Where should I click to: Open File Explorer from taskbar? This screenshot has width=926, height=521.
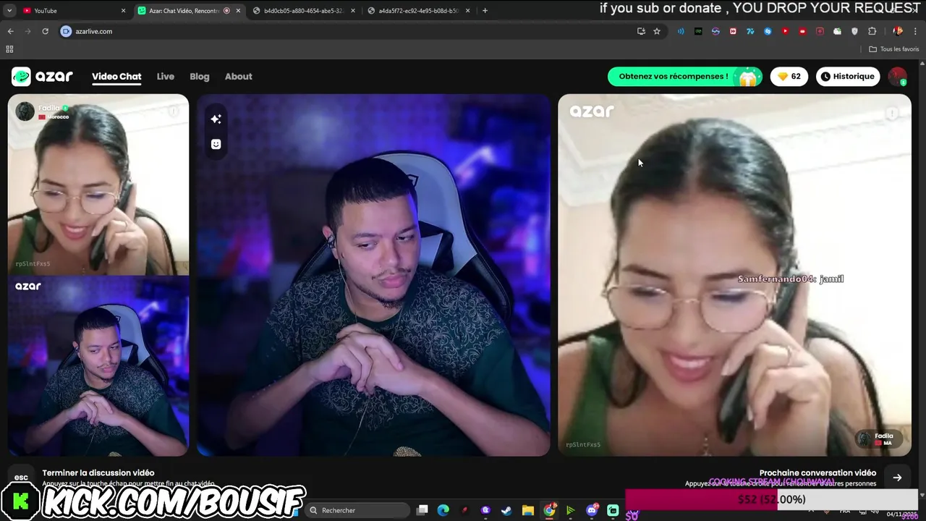click(x=528, y=510)
